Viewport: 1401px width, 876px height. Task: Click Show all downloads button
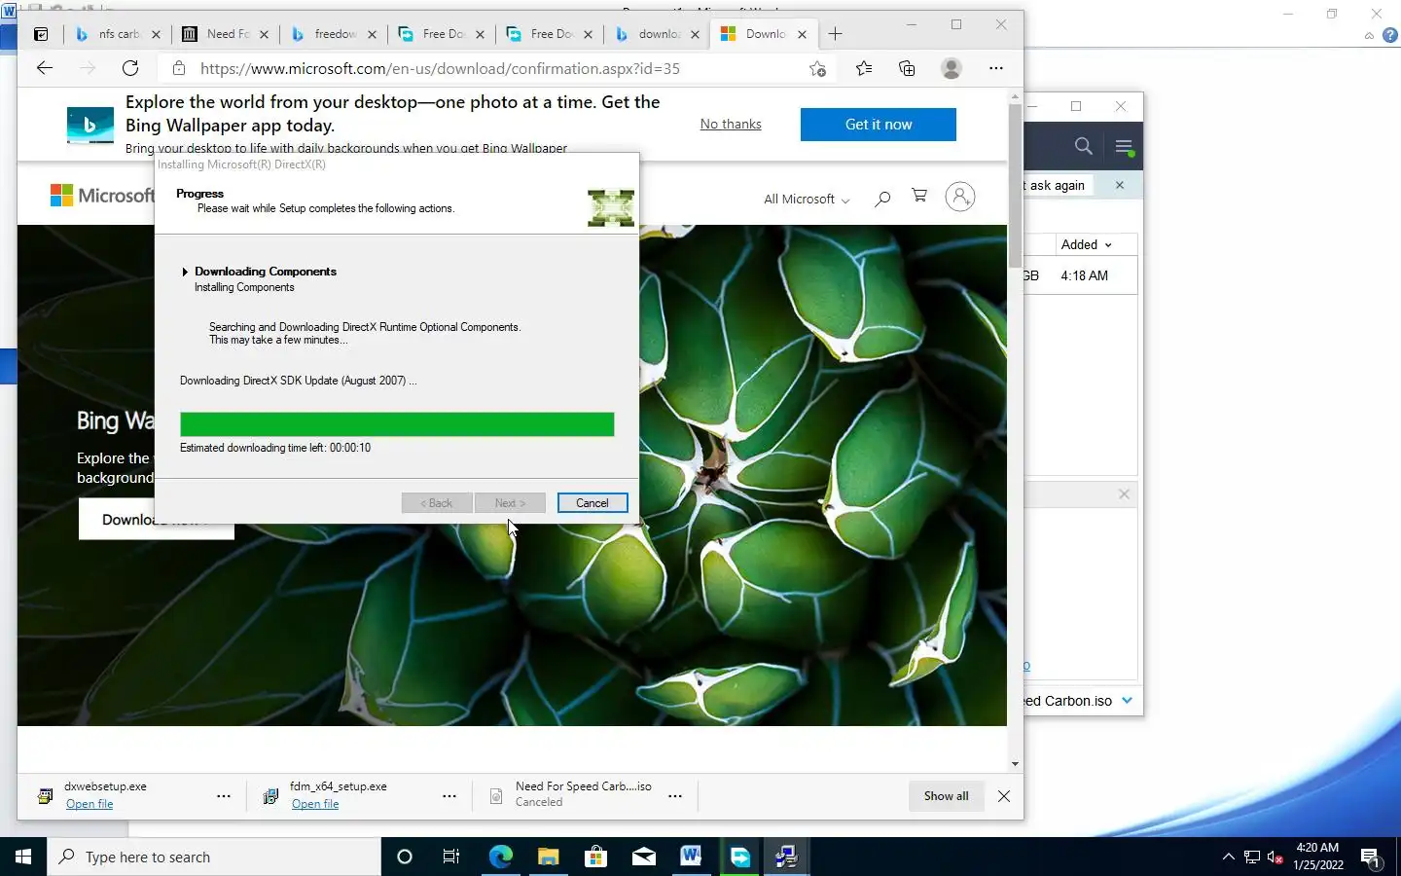pyautogui.click(x=947, y=796)
